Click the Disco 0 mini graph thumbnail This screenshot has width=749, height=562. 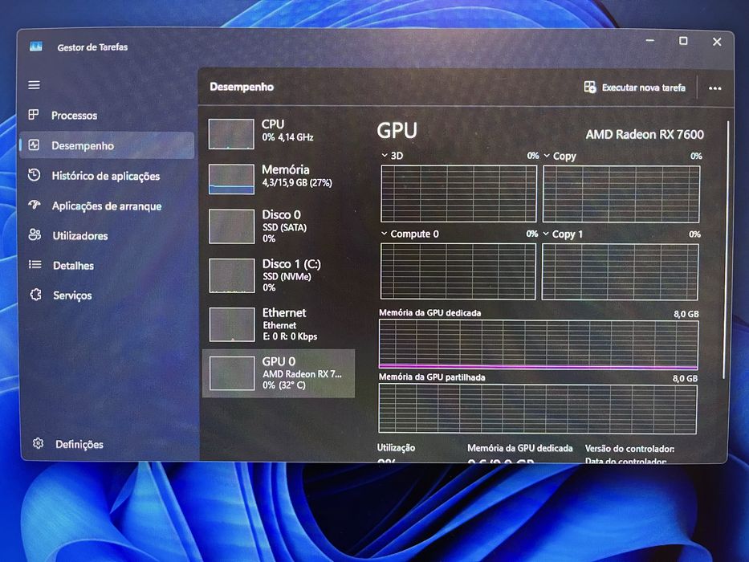click(232, 226)
